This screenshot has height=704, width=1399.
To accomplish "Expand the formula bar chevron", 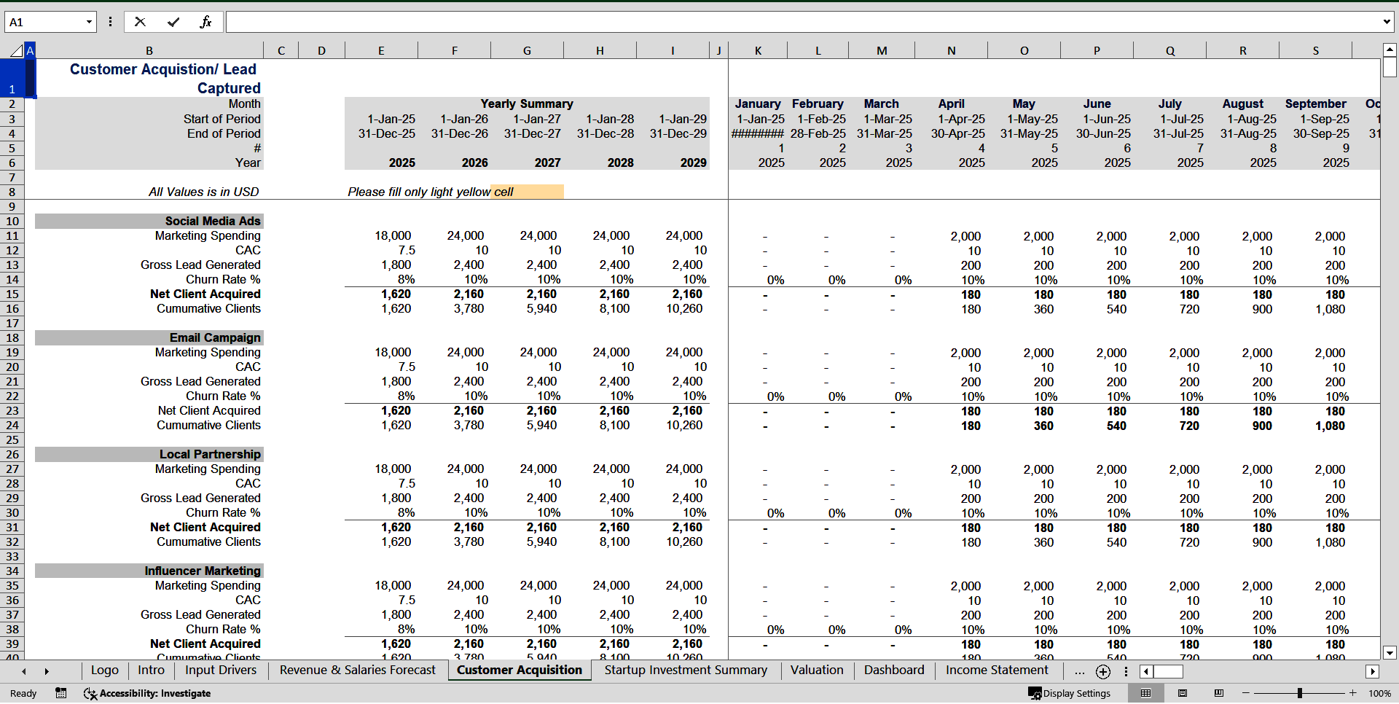I will point(1386,22).
